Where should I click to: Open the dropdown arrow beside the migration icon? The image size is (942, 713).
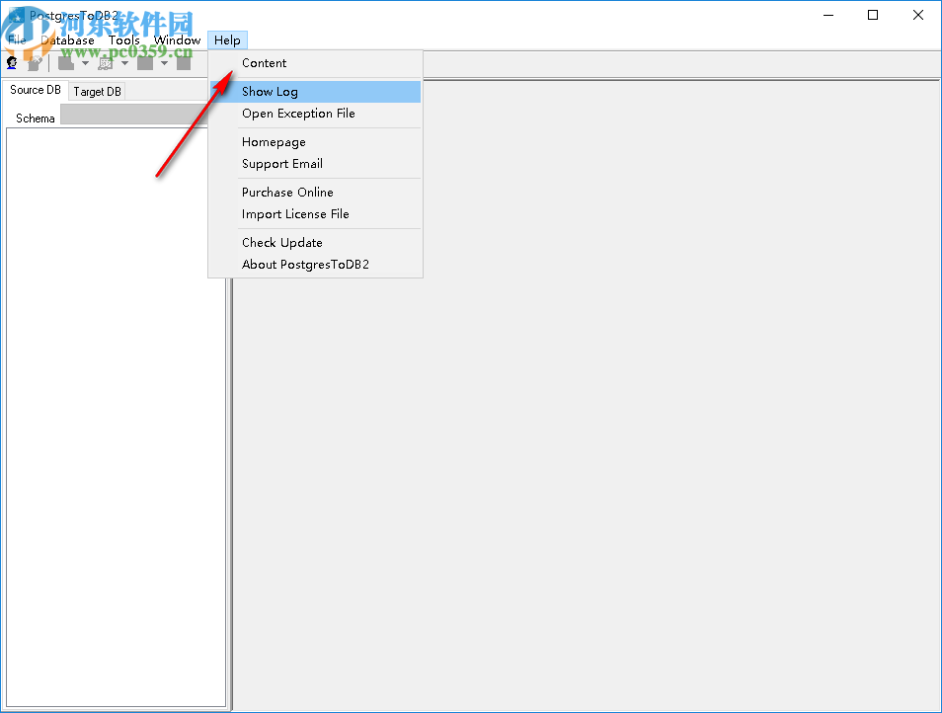click(x=85, y=62)
